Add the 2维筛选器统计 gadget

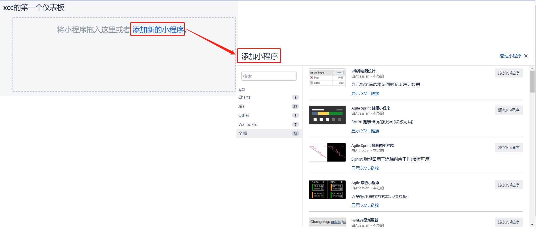pos(509,73)
